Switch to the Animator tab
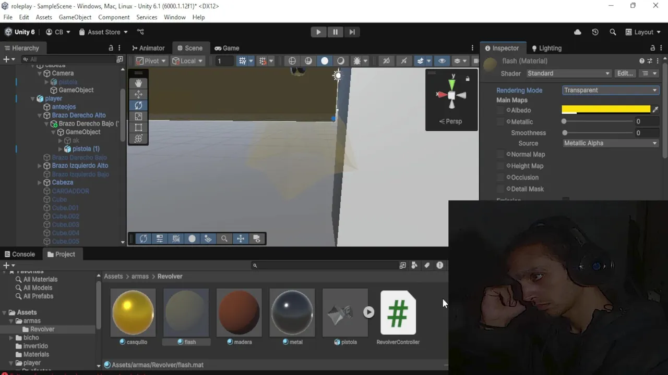Screen dimensions: 668x375 tap(148, 48)
